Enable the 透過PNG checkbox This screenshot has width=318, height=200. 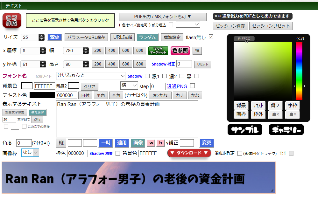193,86
